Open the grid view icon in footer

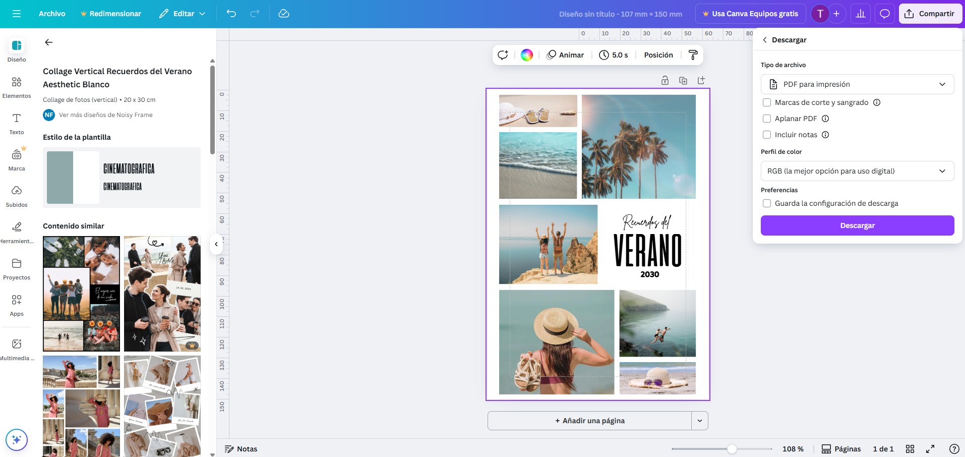click(x=910, y=449)
